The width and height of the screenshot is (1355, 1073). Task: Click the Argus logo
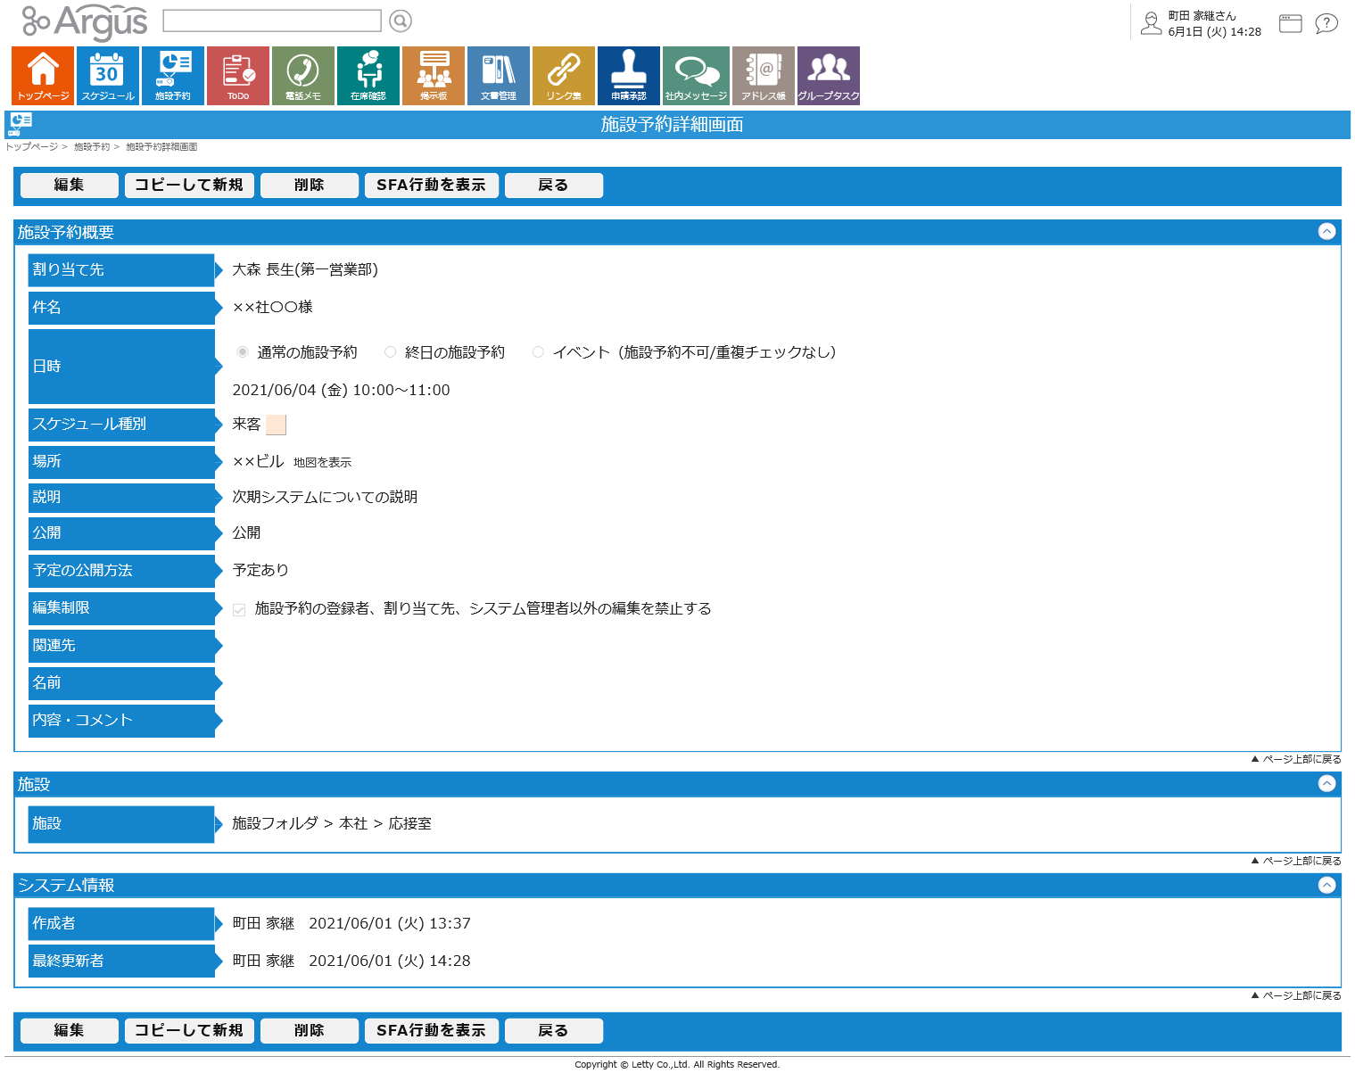coord(85,21)
